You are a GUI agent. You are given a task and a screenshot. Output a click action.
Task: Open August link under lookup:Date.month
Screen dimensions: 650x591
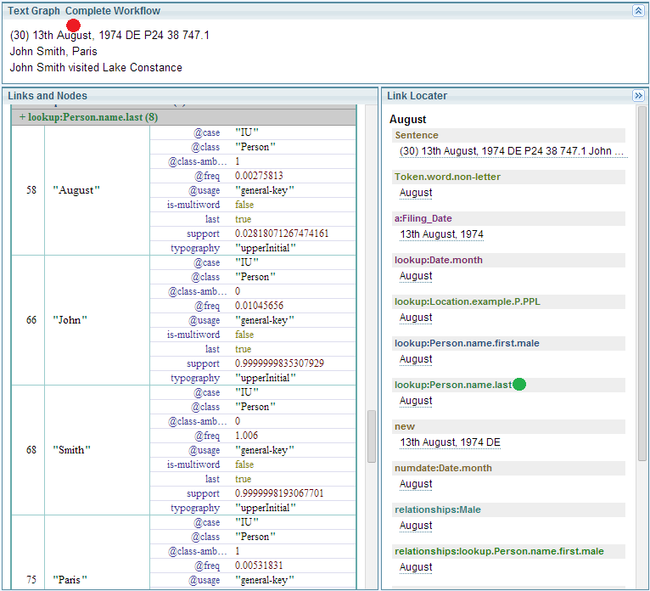[x=416, y=276]
